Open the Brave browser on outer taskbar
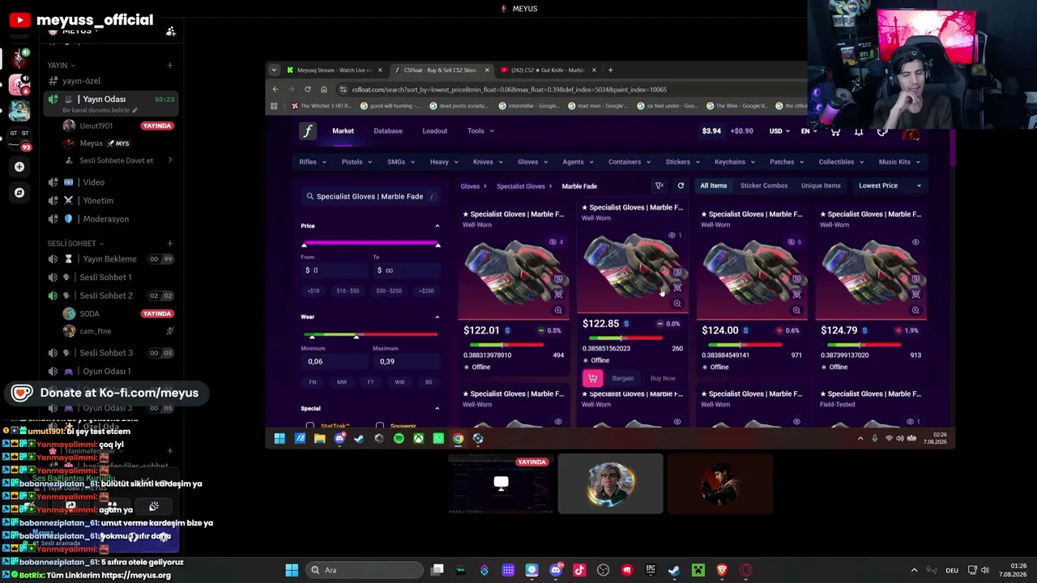The width and height of the screenshot is (1037, 583). click(x=722, y=570)
